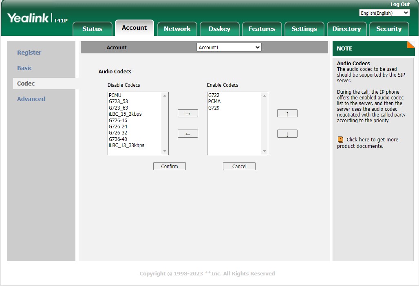Open the language dropdown English(English)
This screenshot has height=286, width=419.
[x=384, y=13]
